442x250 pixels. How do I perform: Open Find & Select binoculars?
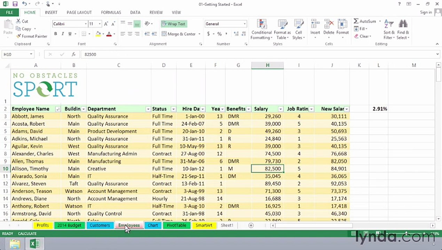[x=403, y=30]
